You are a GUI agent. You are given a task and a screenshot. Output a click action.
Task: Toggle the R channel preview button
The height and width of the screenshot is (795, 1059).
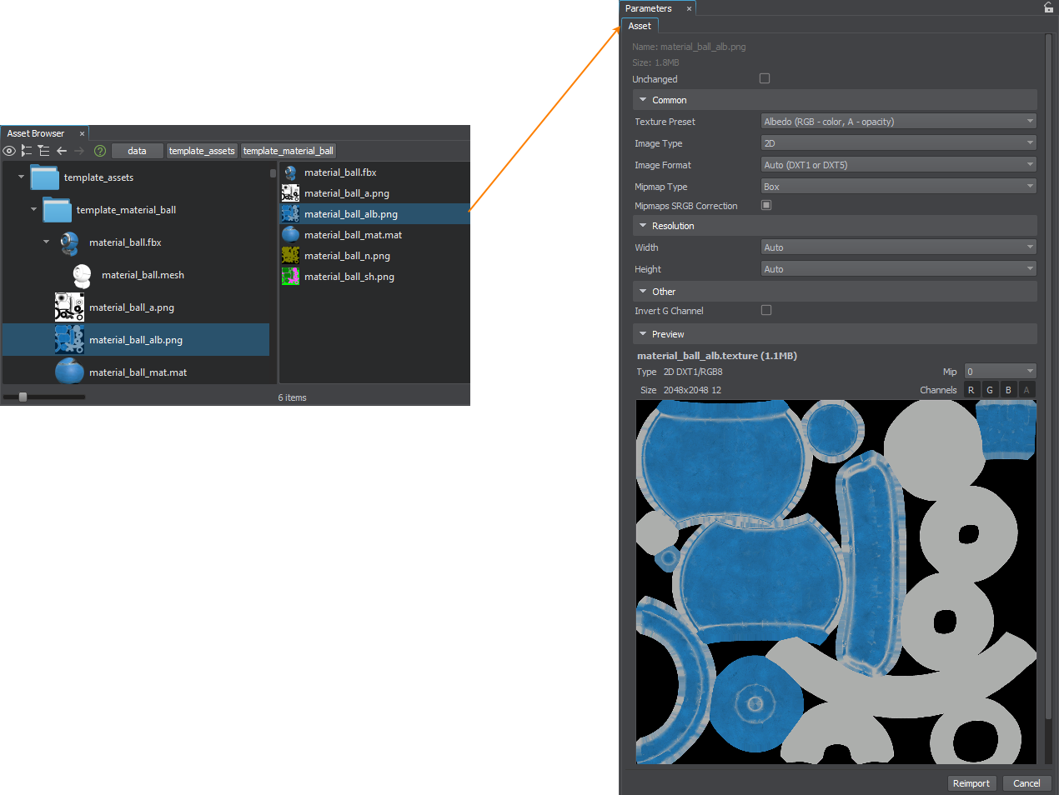point(971,390)
